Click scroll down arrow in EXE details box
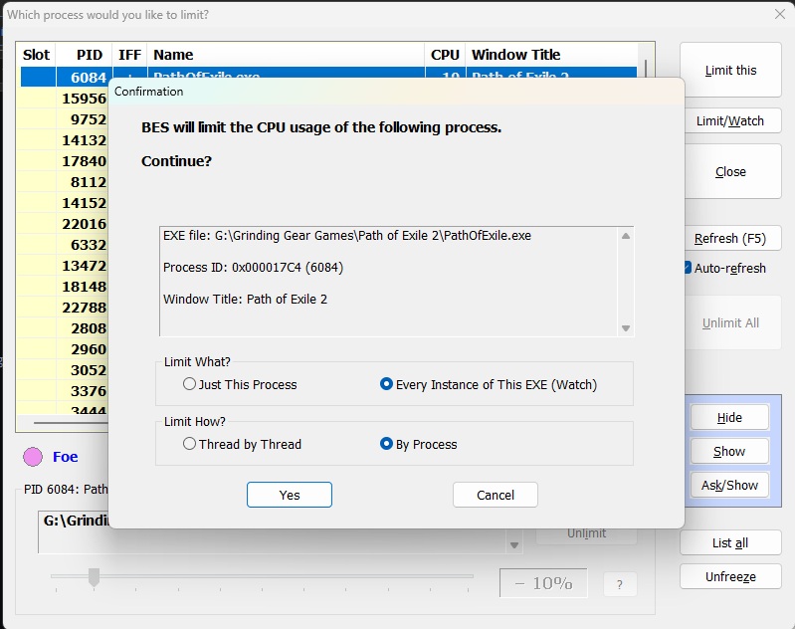Image resolution: width=795 pixels, height=629 pixels. pyautogui.click(x=626, y=328)
